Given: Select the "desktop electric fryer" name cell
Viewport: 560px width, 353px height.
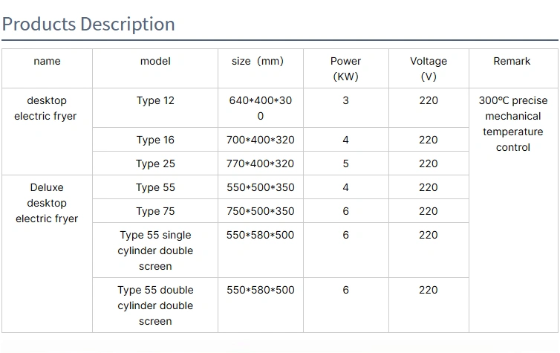Looking at the screenshot, I should [45, 109].
